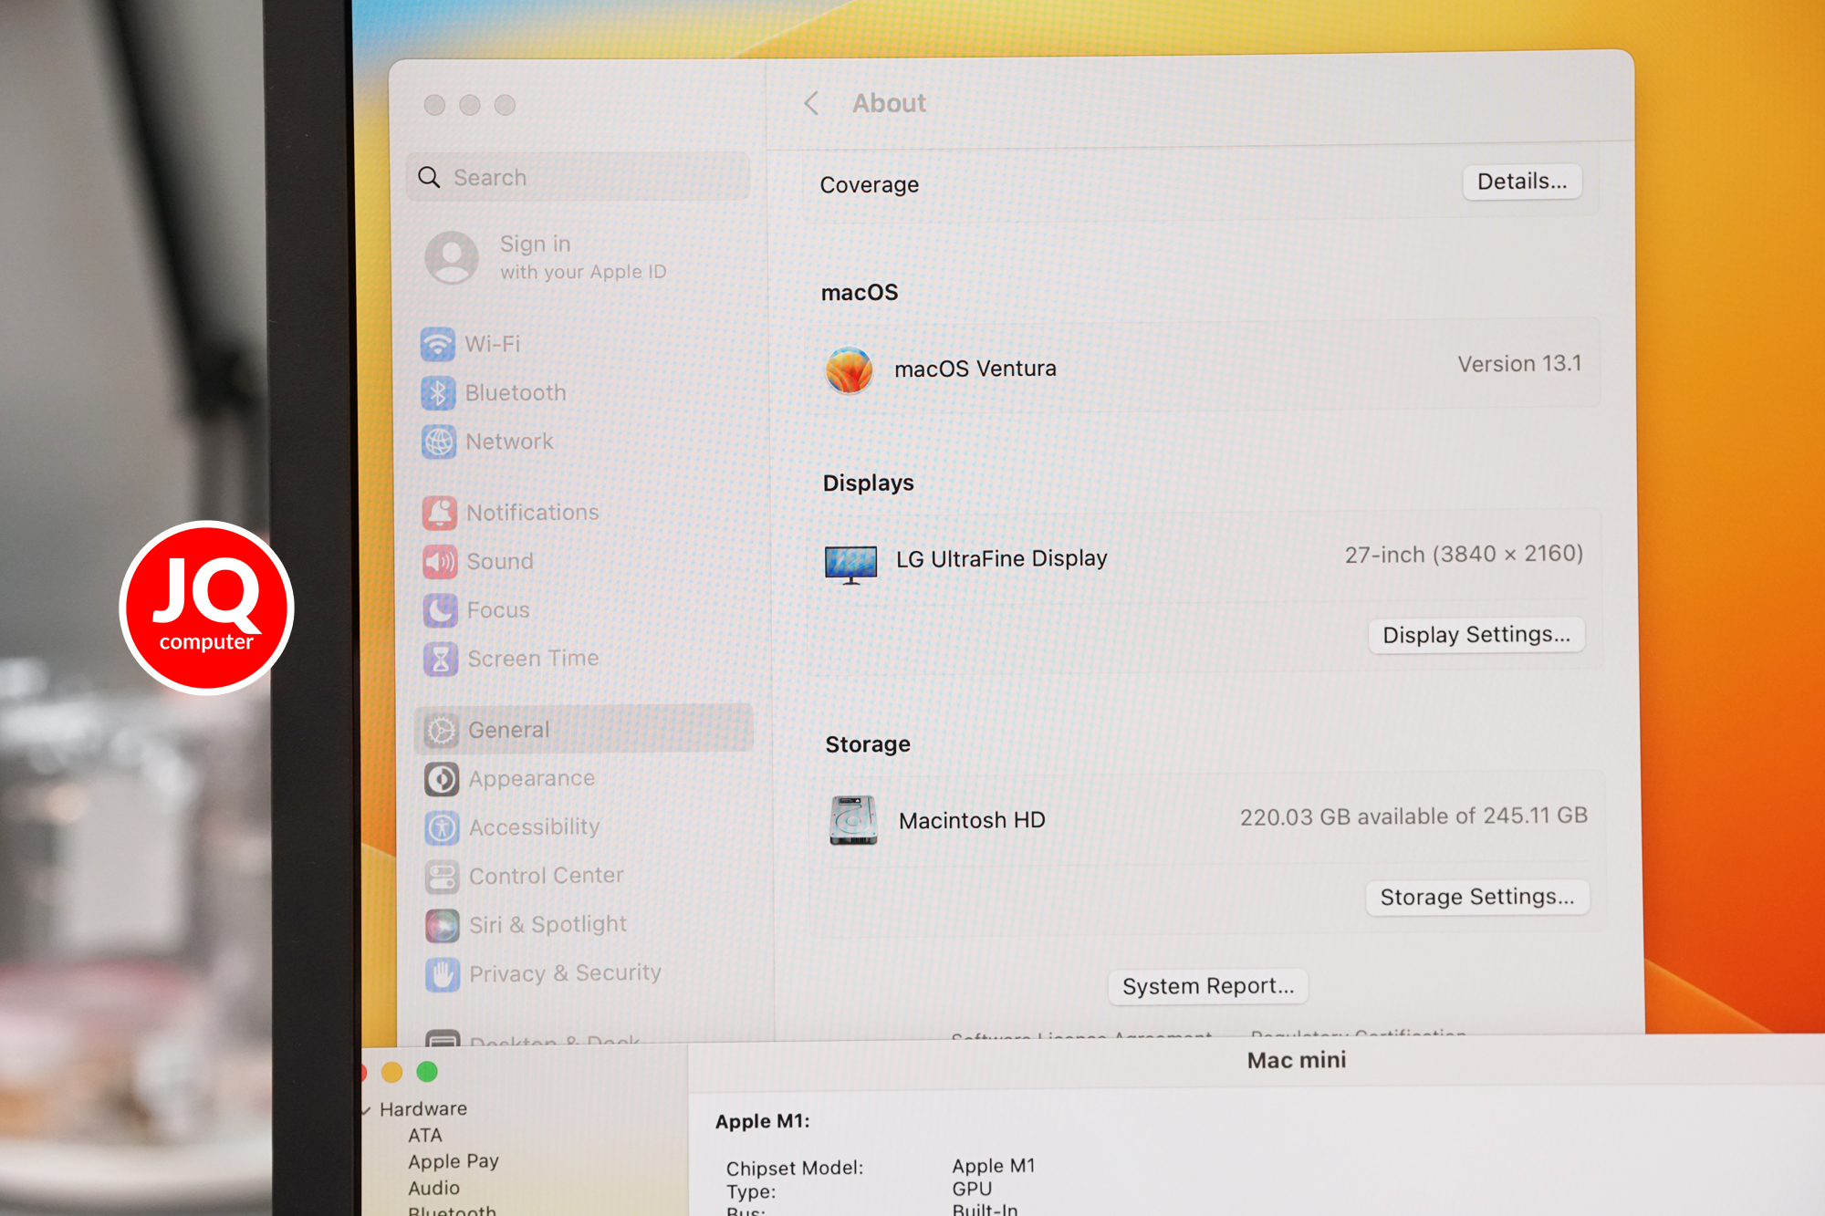
Task: Select the Bluetooth sidebar icon
Action: pyautogui.click(x=438, y=393)
